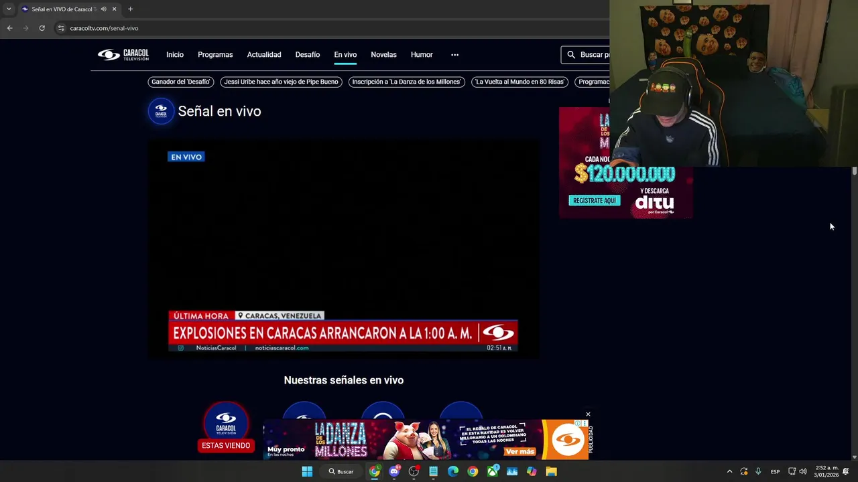The image size is (858, 482).
Task: Click the address bar URL caracoltv.com/senal-vivo
Action: coord(104,28)
